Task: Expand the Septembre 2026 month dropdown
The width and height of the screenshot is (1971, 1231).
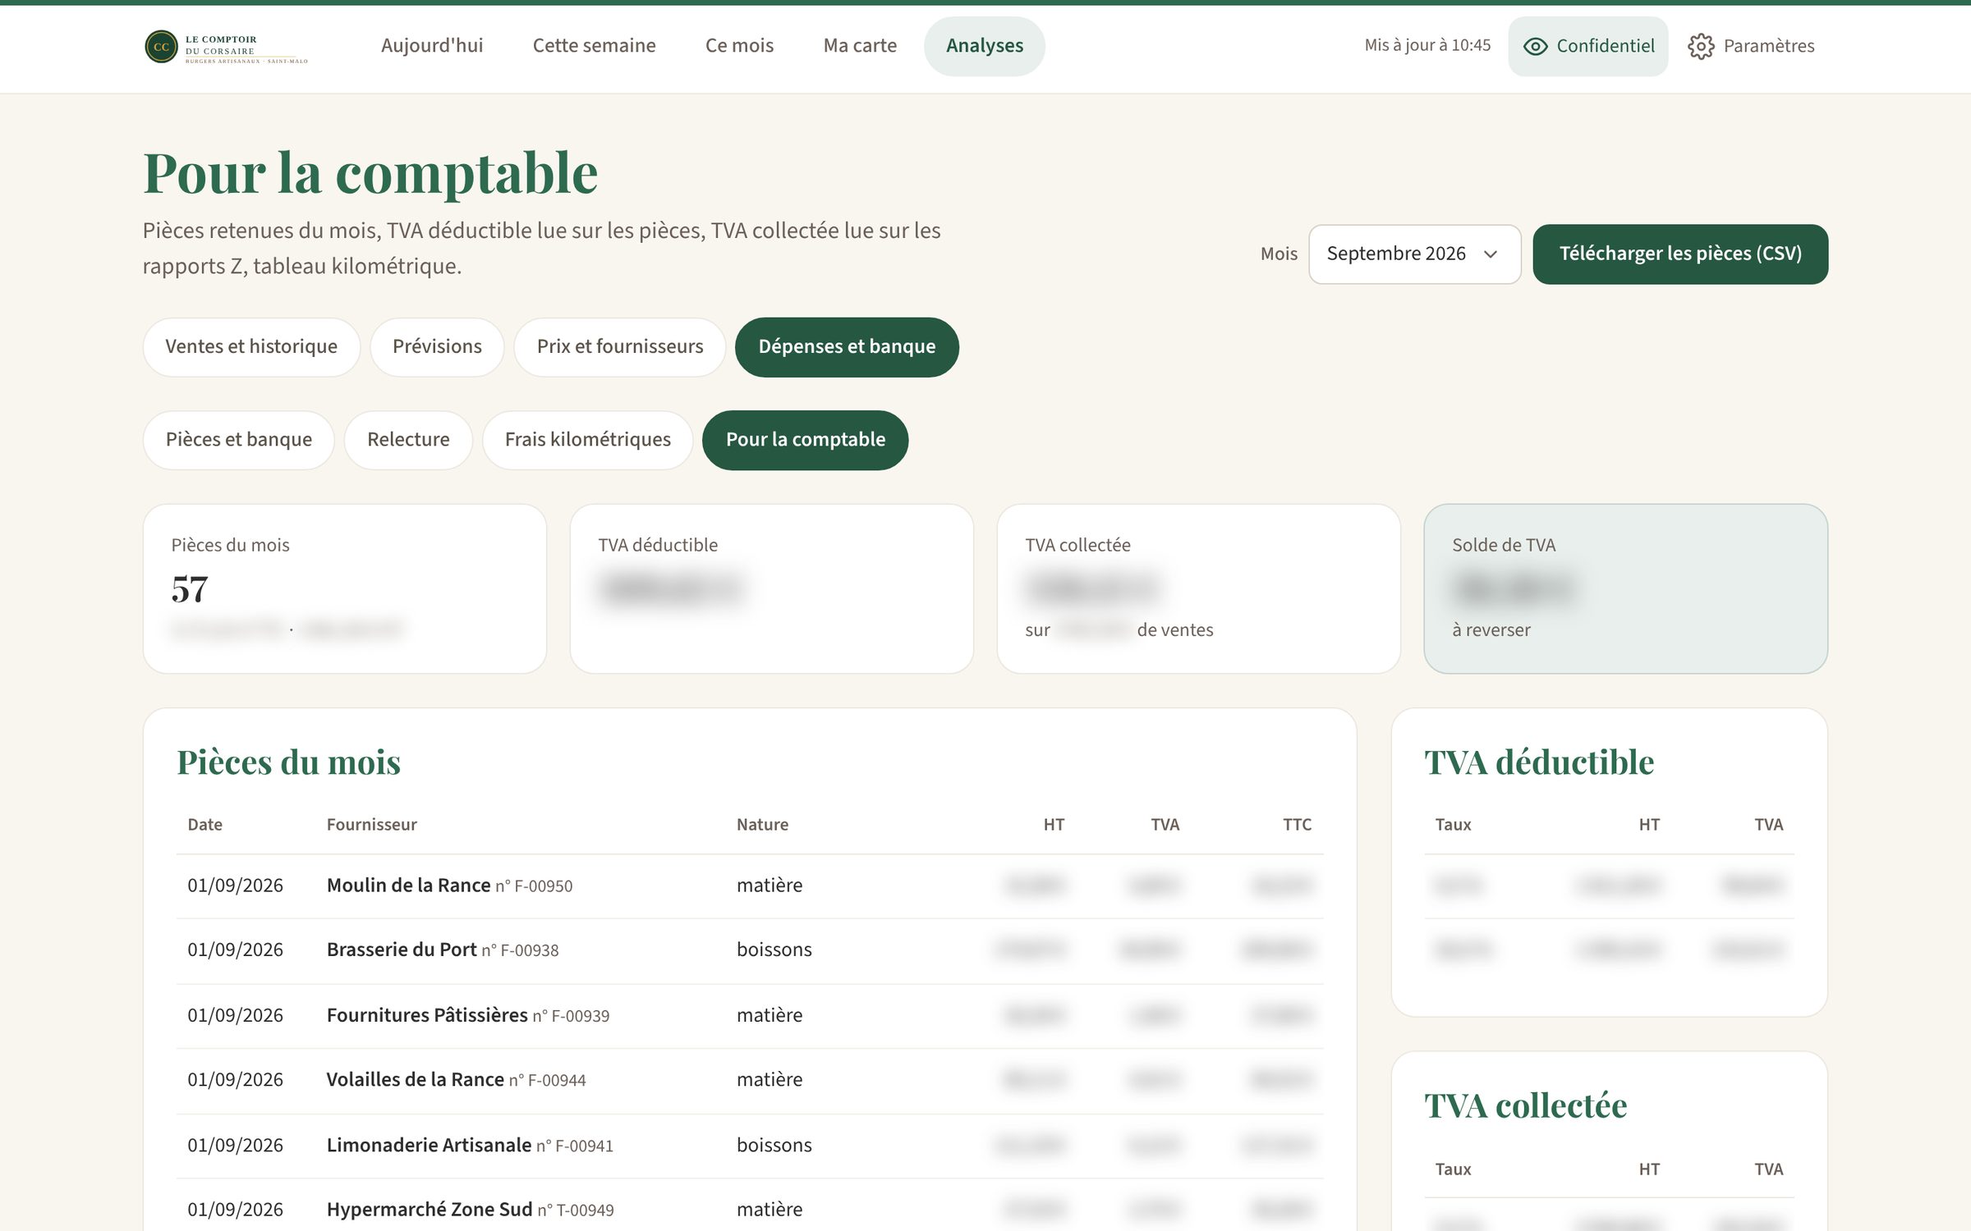Action: tap(1414, 254)
